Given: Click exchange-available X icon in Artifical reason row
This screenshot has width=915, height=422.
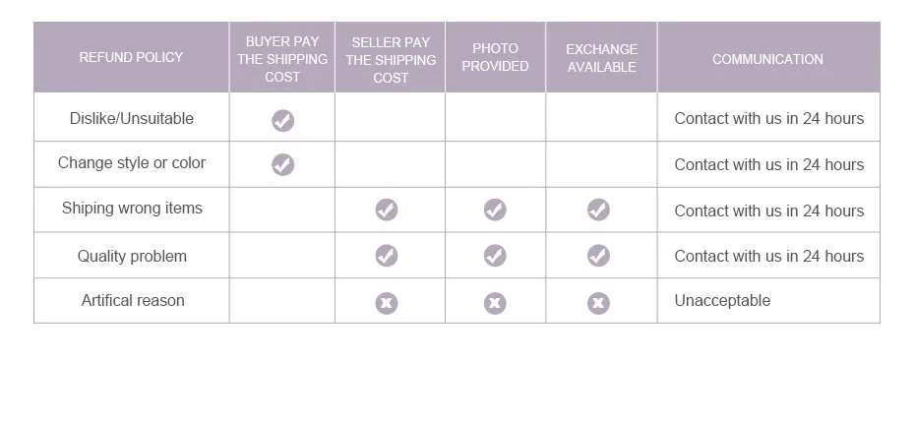Looking at the screenshot, I should pyautogui.click(x=598, y=303).
